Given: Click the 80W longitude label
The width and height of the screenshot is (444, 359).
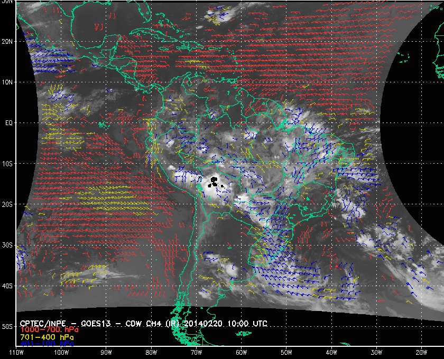Looking at the screenshot, I should 151,353.
